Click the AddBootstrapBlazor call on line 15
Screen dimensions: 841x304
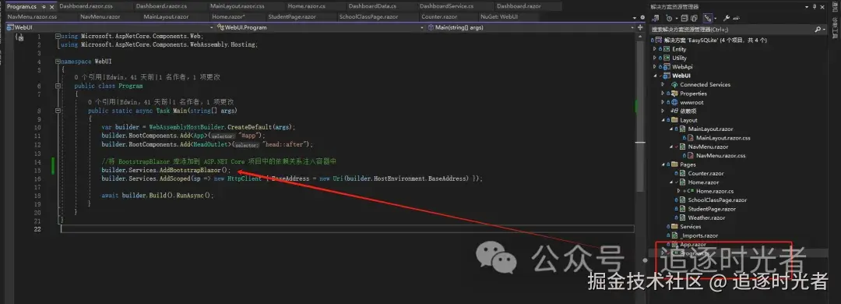pyautogui.click(x=191, y=170)
